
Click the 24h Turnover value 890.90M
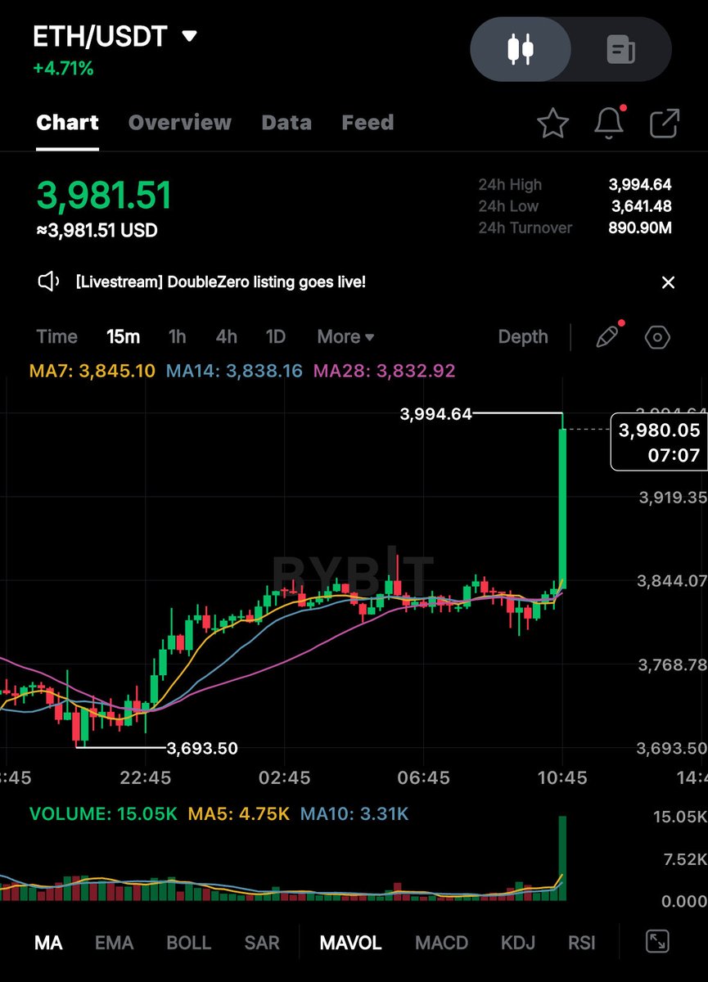(x=640, y=227)
